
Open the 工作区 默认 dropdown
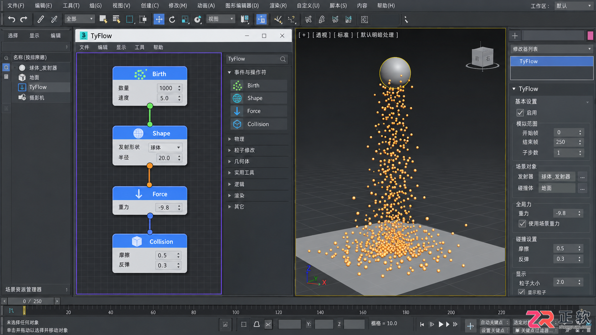tap(574, 6)
